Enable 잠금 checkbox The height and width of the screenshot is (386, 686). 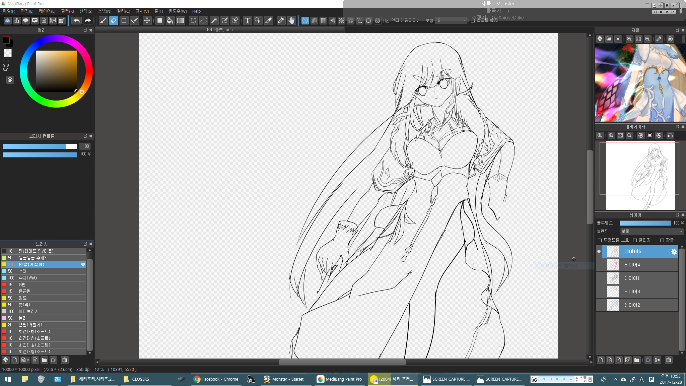(662, 240)
